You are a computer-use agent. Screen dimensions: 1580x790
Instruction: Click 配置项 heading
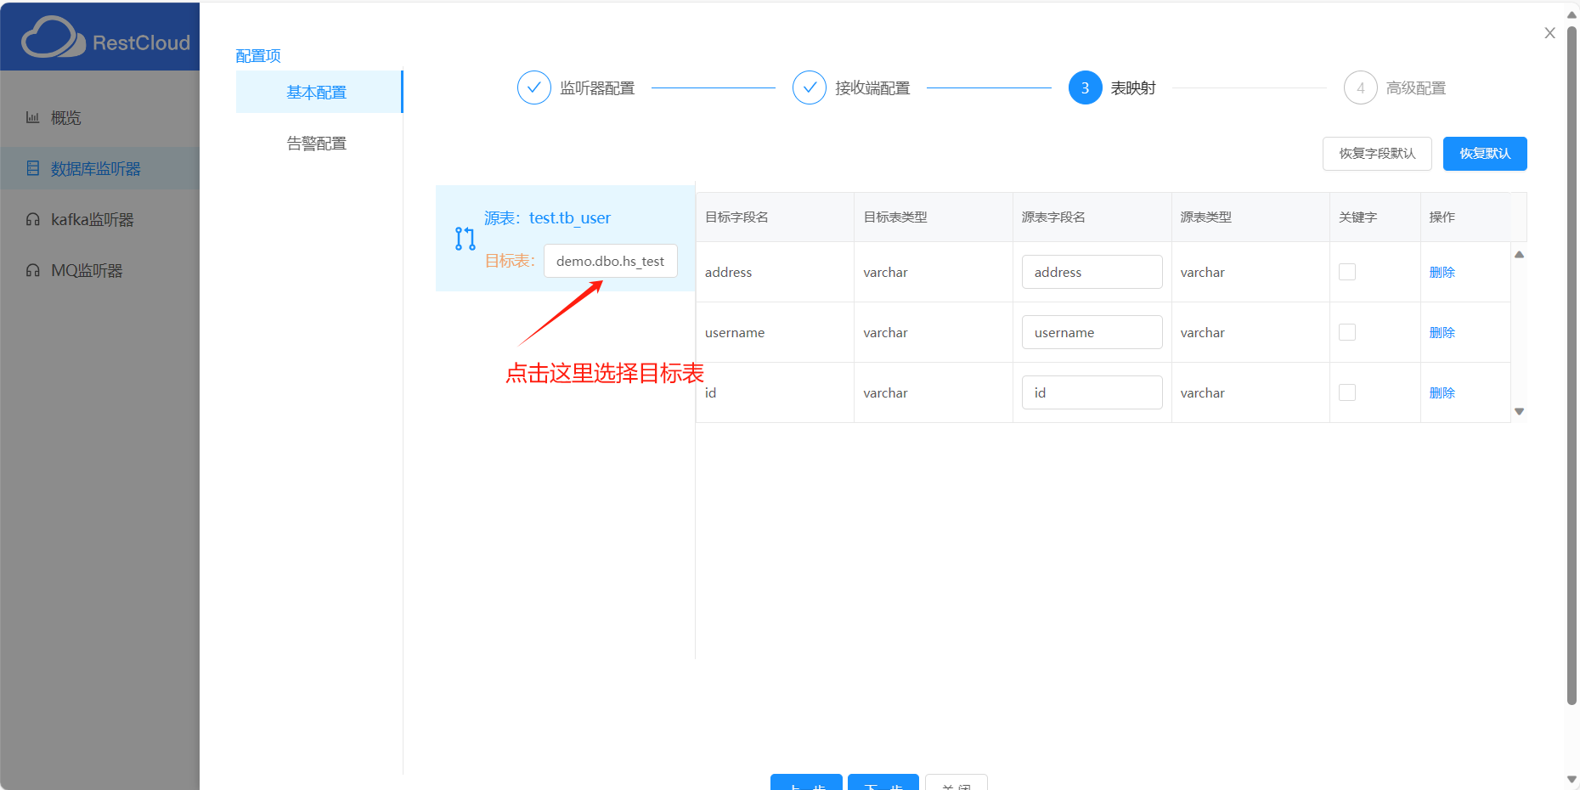(x=258, y=55)
